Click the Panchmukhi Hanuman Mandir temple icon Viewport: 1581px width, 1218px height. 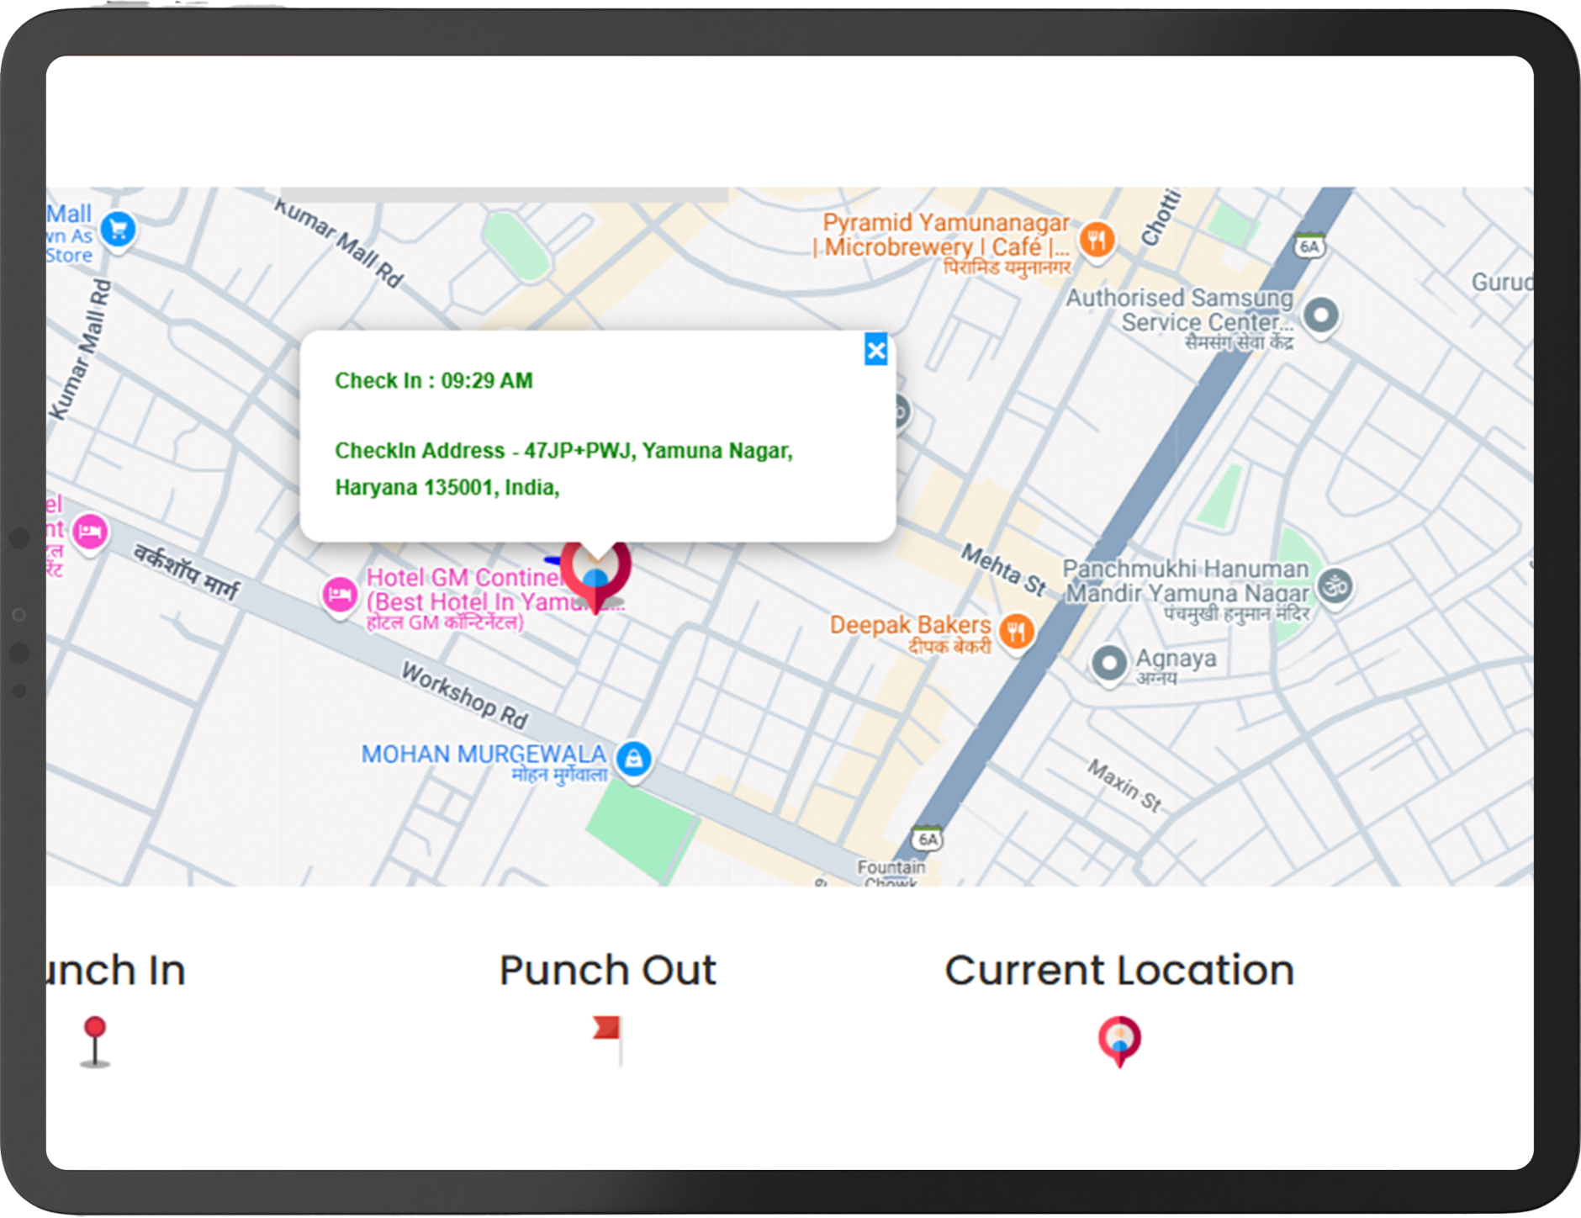(x=1335, y=587)
